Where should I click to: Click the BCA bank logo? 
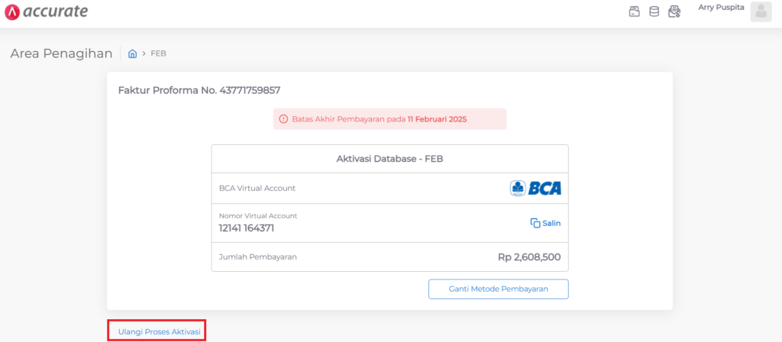(535, 188)
